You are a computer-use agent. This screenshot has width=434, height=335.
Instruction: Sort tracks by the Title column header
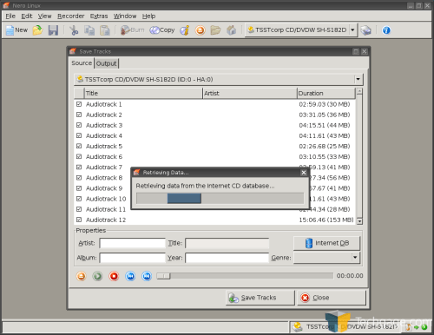pyautogui.click(x=143, y=94)
